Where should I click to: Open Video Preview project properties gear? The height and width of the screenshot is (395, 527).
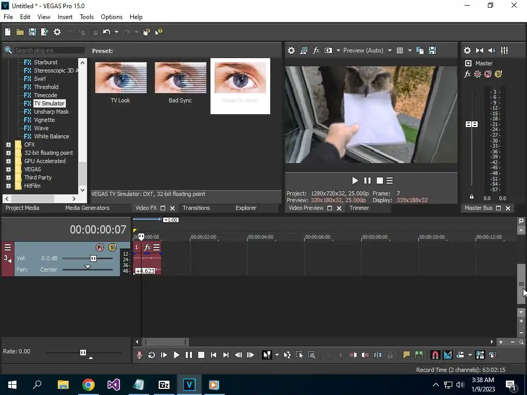(x=291, y=50)
